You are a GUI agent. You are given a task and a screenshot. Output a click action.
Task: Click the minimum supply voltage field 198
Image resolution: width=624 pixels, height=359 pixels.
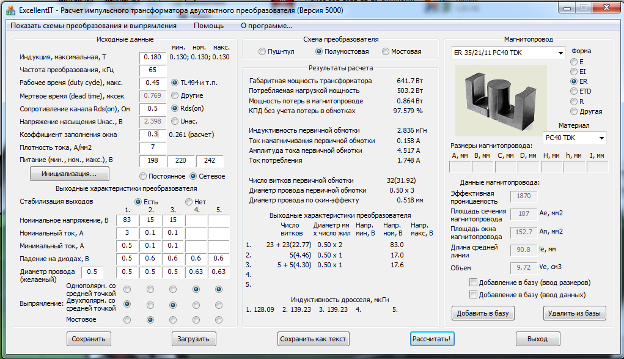153,161
